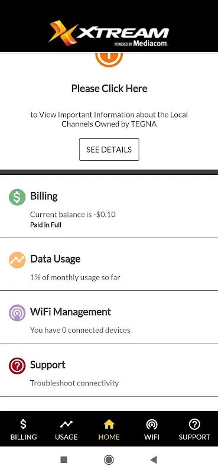Tap the Xtream Mediacom logo

coord(109,33)
